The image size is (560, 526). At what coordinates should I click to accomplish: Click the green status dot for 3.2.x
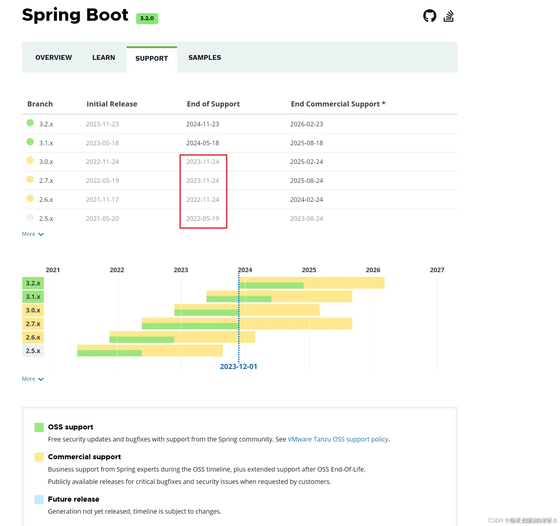click(30, 123)
